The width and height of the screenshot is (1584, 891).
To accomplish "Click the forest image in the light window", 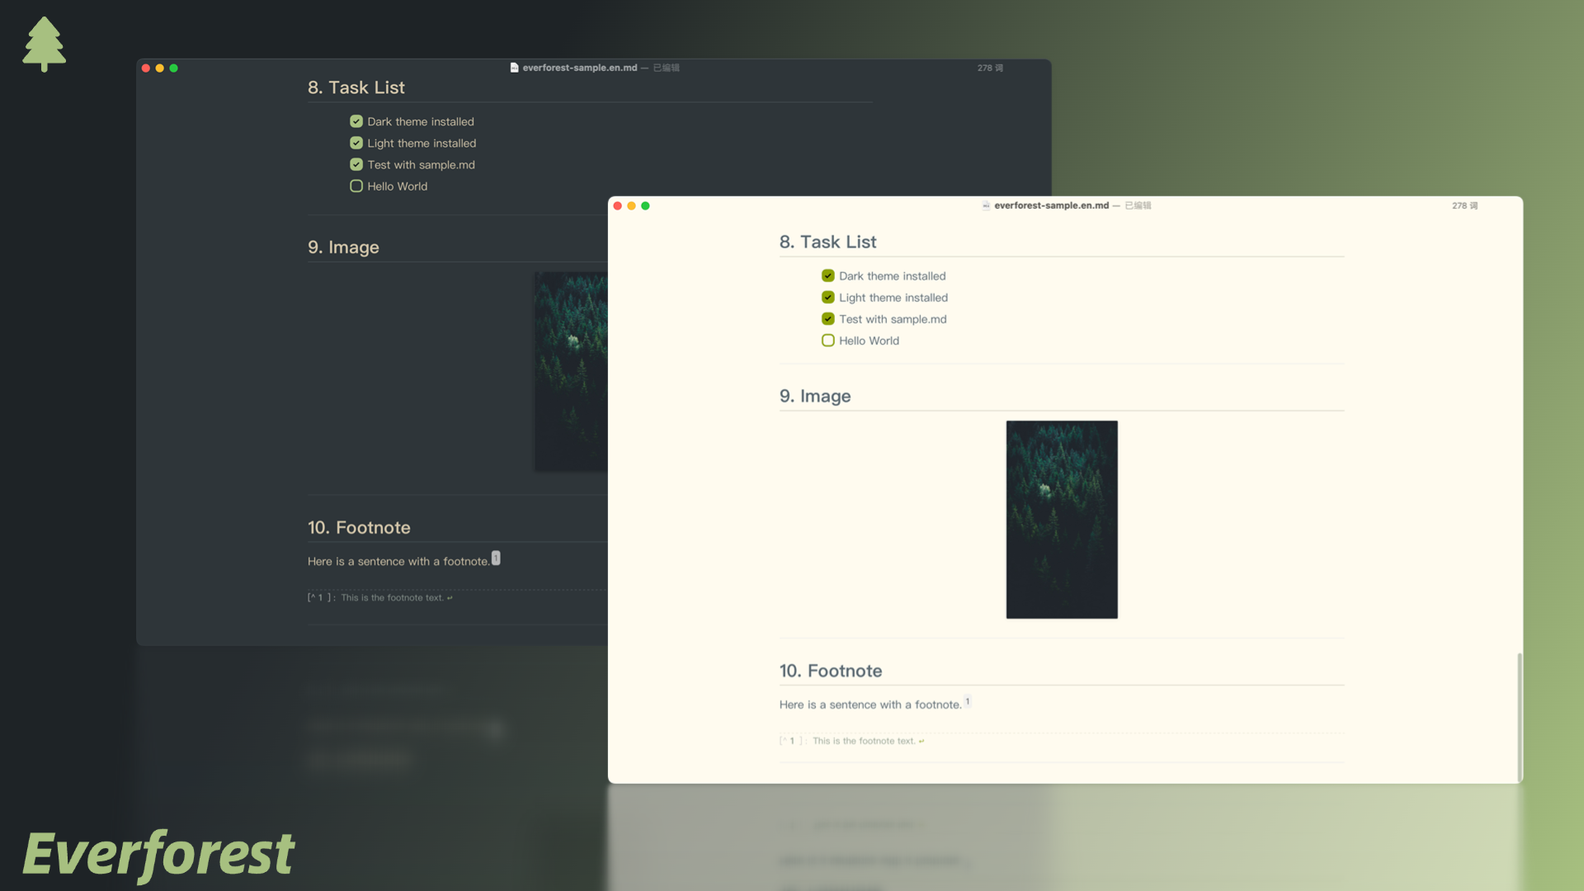I will (x=1062, y=519).
